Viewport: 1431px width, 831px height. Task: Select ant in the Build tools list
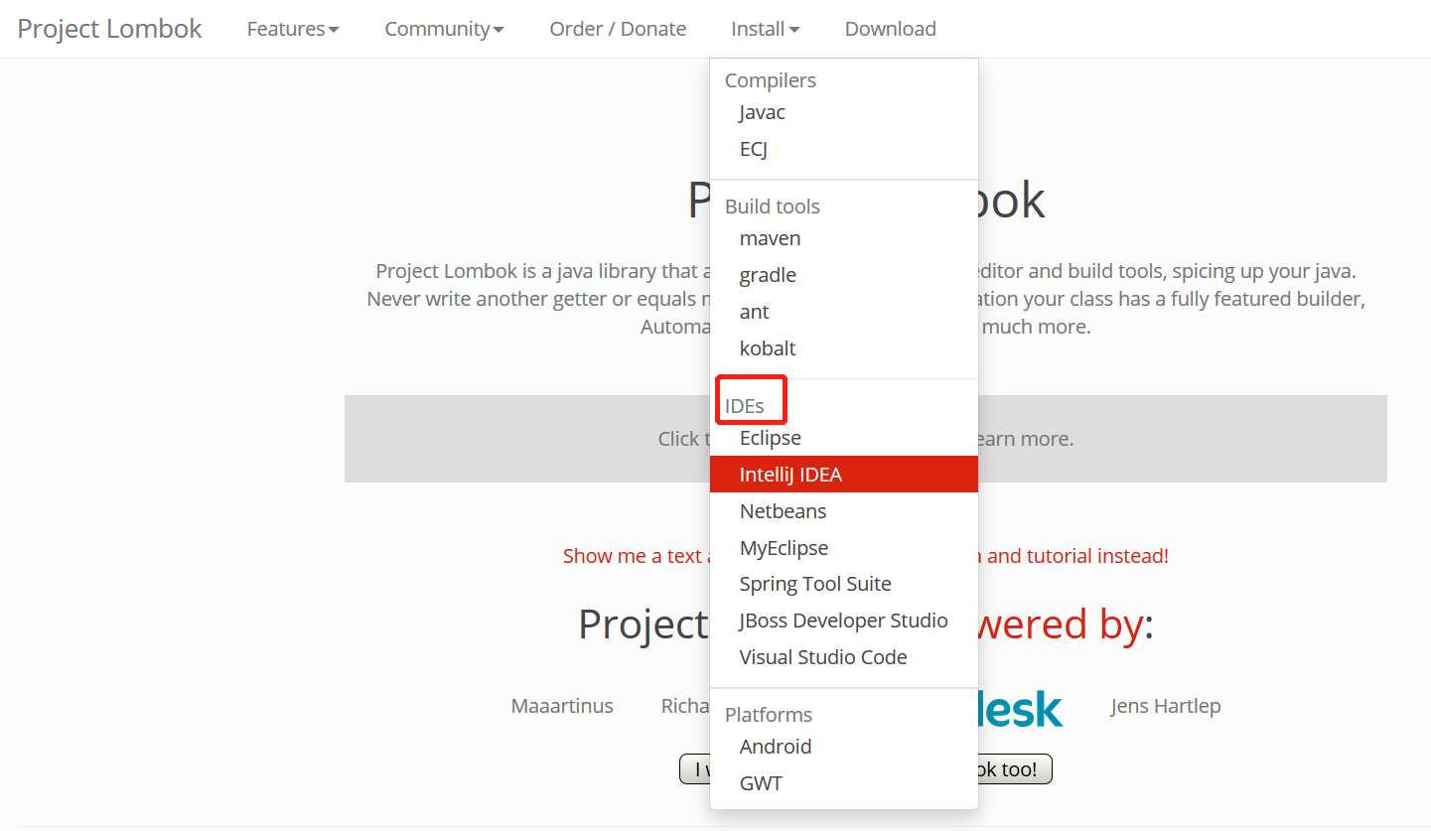click(754, 312)
